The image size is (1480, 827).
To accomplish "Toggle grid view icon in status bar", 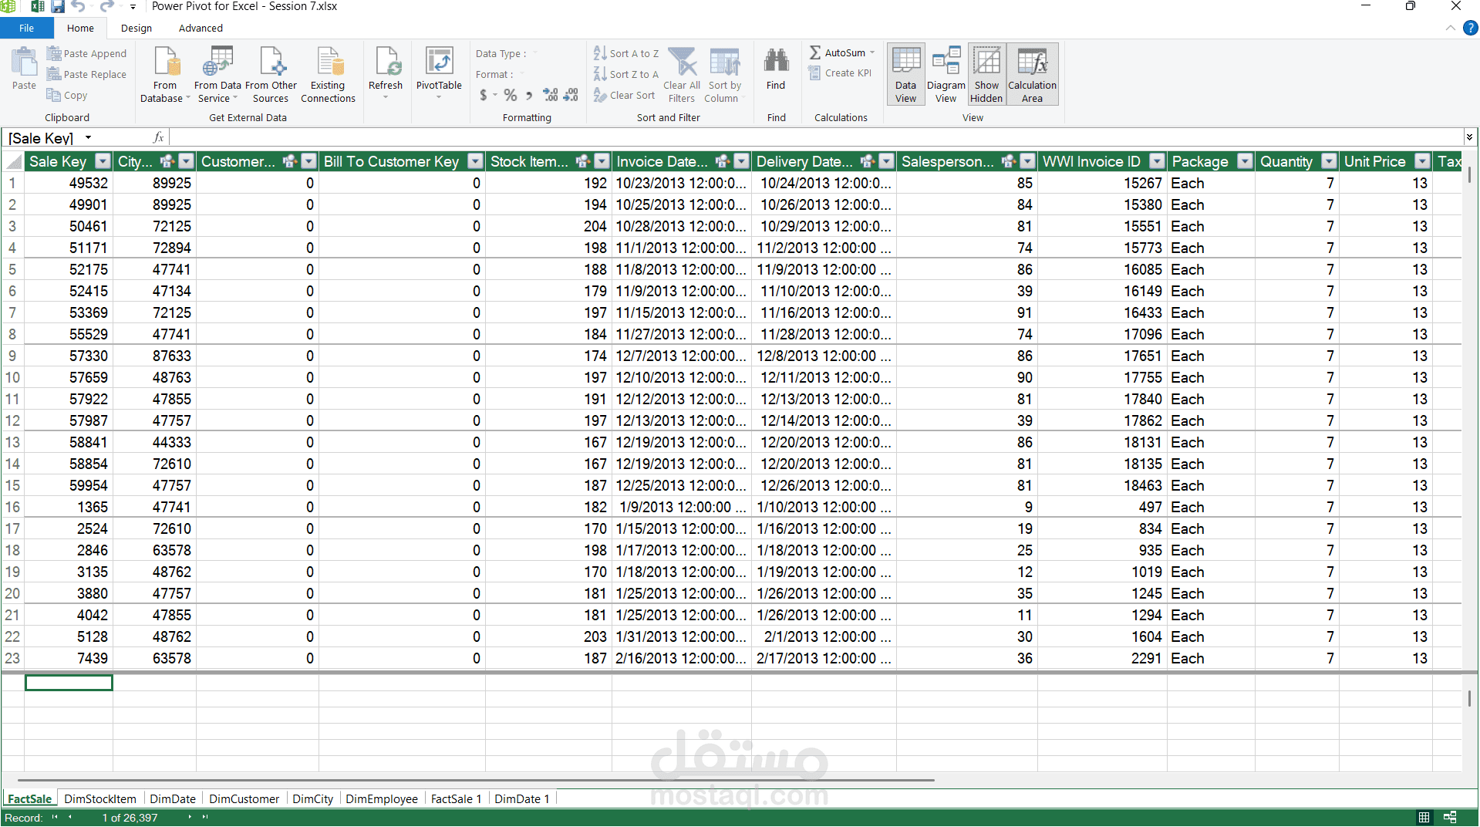I will click(x=1424, y=818).
